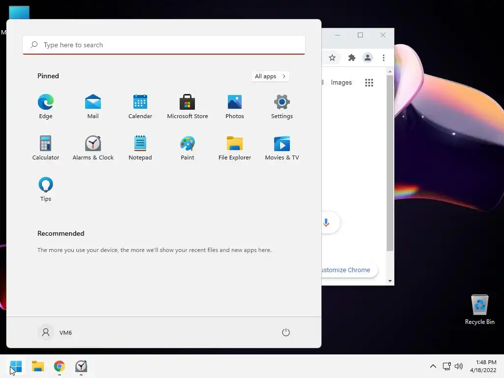Click the Chrome vertical scrollbar
Screen dimensions: 504x378
(x=390, y=163)
